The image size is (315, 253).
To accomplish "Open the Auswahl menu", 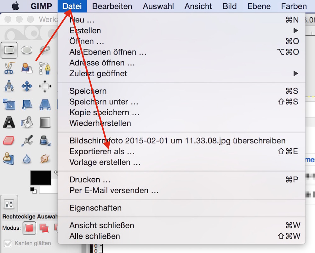I will tap(158, 6).
